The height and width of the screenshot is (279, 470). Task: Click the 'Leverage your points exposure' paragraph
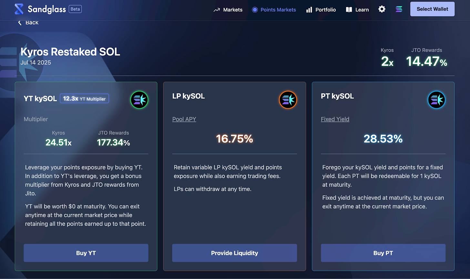coord(83,180)
